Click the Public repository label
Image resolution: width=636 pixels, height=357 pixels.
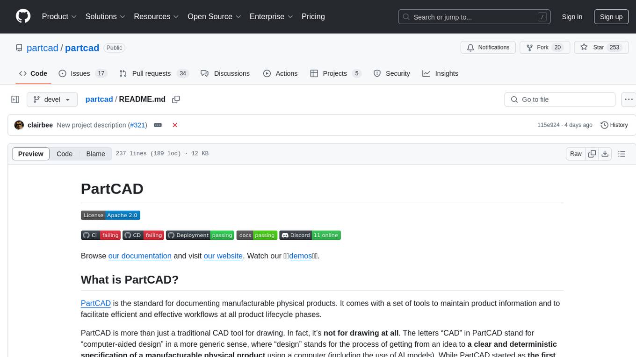[114, 48]
